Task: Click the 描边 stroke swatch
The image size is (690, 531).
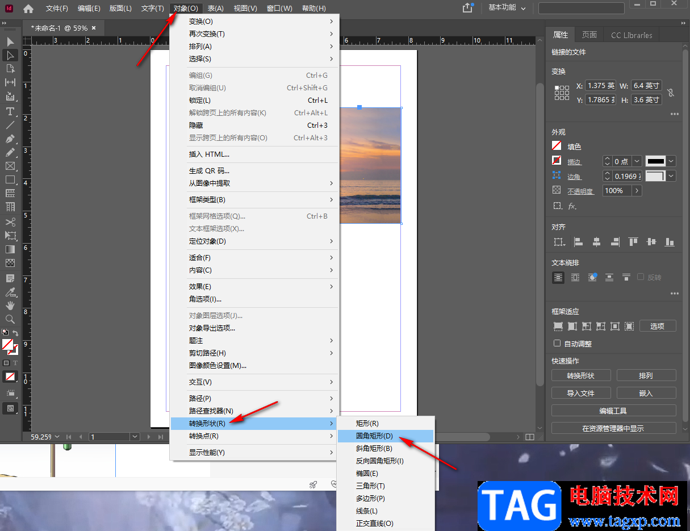Action: pos(557,161)
